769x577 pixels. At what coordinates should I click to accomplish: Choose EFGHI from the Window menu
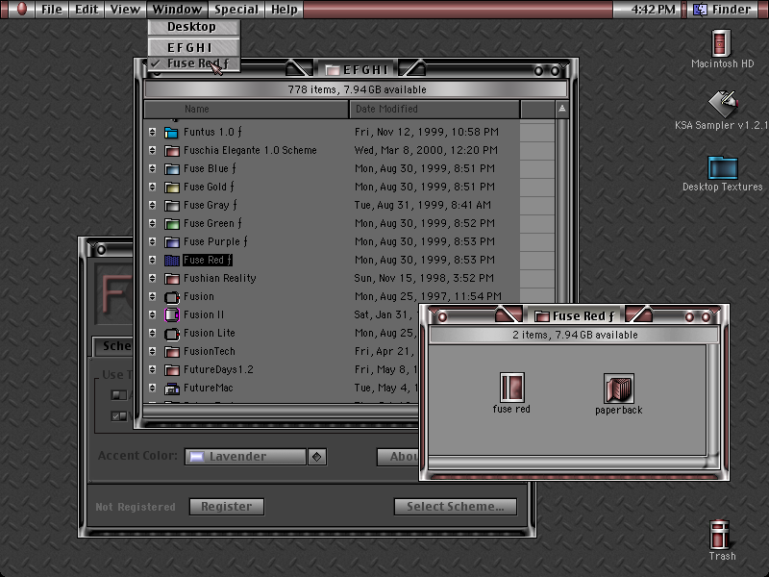(194, 47)
